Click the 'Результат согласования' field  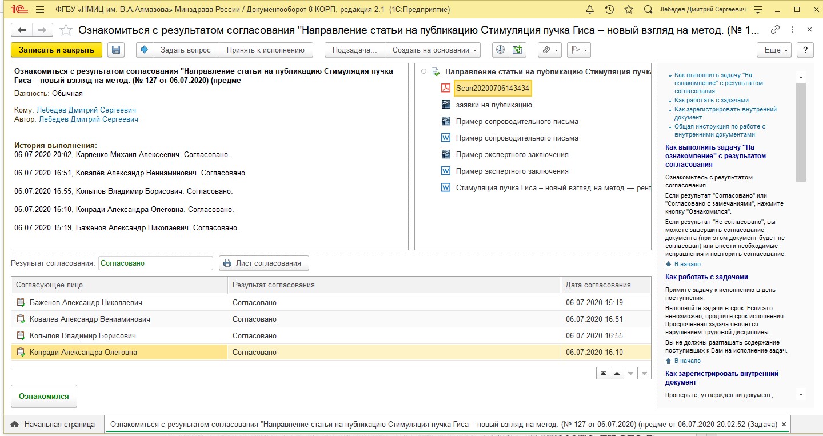(x=155, y=263)
